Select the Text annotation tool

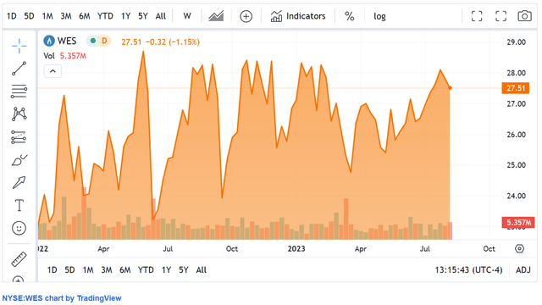click(19, 205)
